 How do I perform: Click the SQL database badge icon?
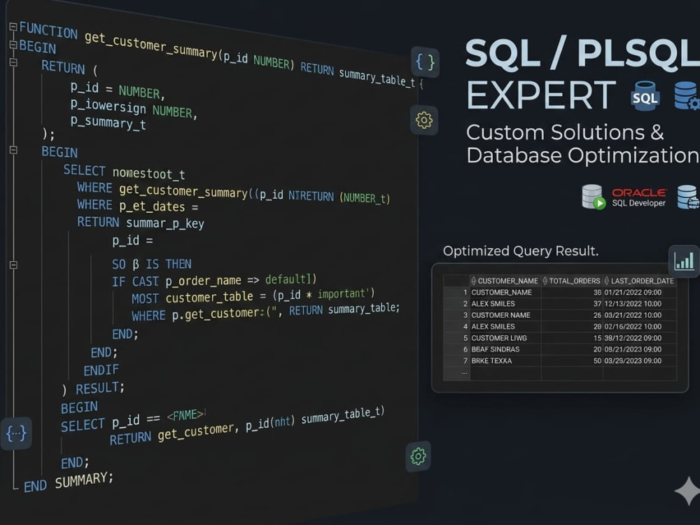click(645, 96)
